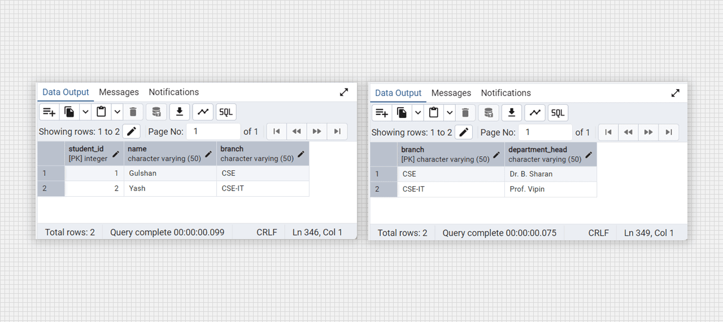Click SQL button in left panel toolbar
The height and width of the screenshot is (322, 723).
pyautogui.click(x=226, y=112)
